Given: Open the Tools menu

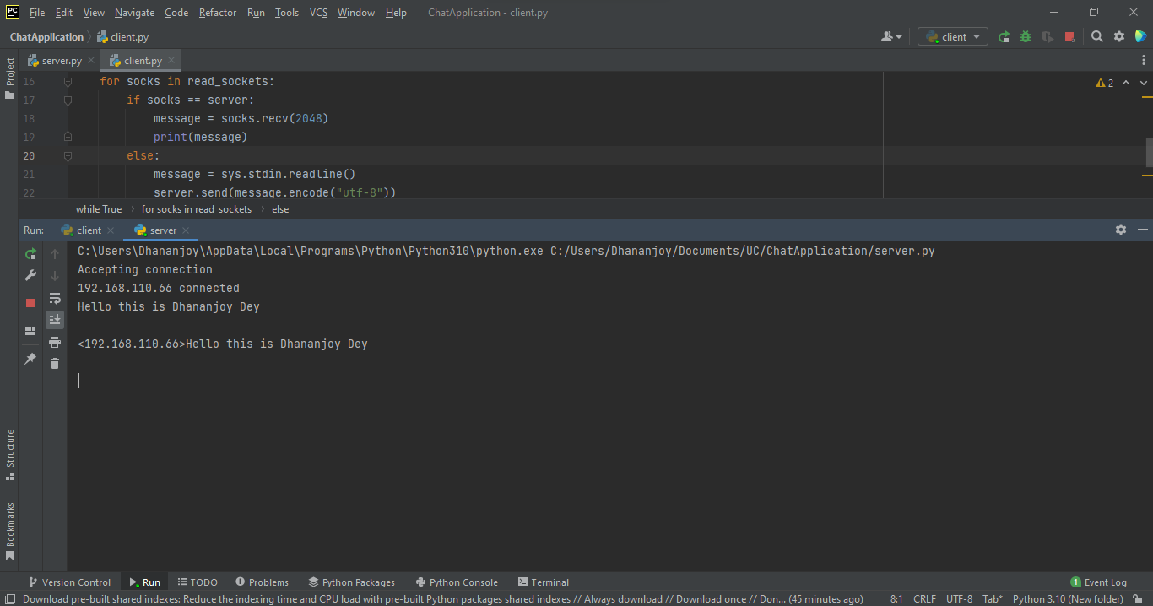Looking at the screenshot, I should coord(287,13).
